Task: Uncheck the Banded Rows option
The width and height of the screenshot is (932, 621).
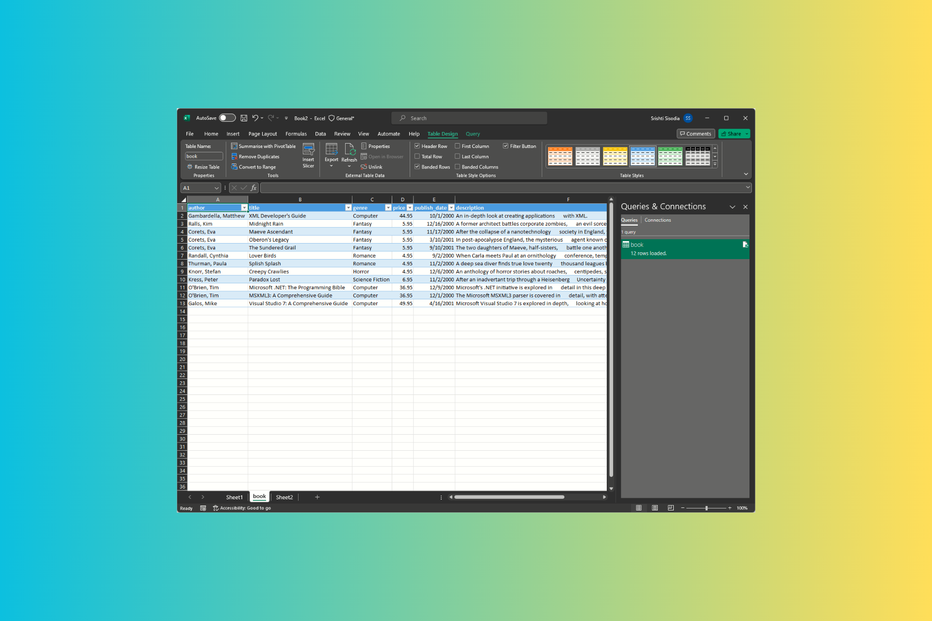Action: click(x=417, y=167)
